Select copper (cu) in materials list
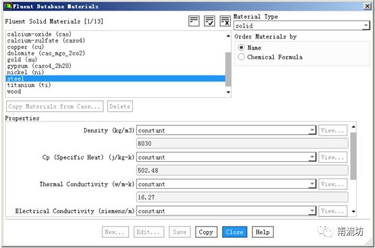Screen dimensions: 375x248 click(115, 46)
